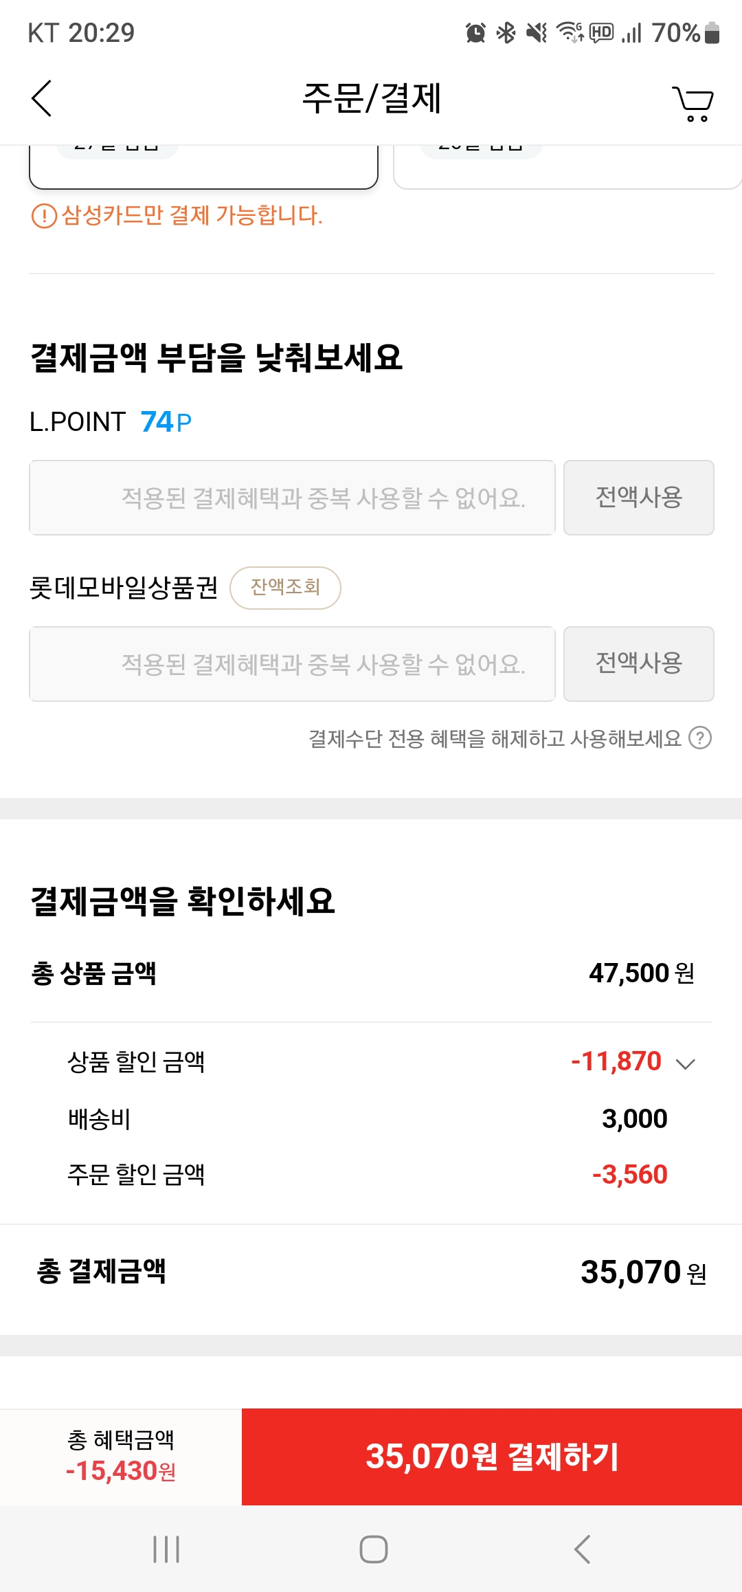The height and width of the screenshot is (1592, 742).
Task: Check balance with 잔액조회 button
Action: click(x=285, y=588)
